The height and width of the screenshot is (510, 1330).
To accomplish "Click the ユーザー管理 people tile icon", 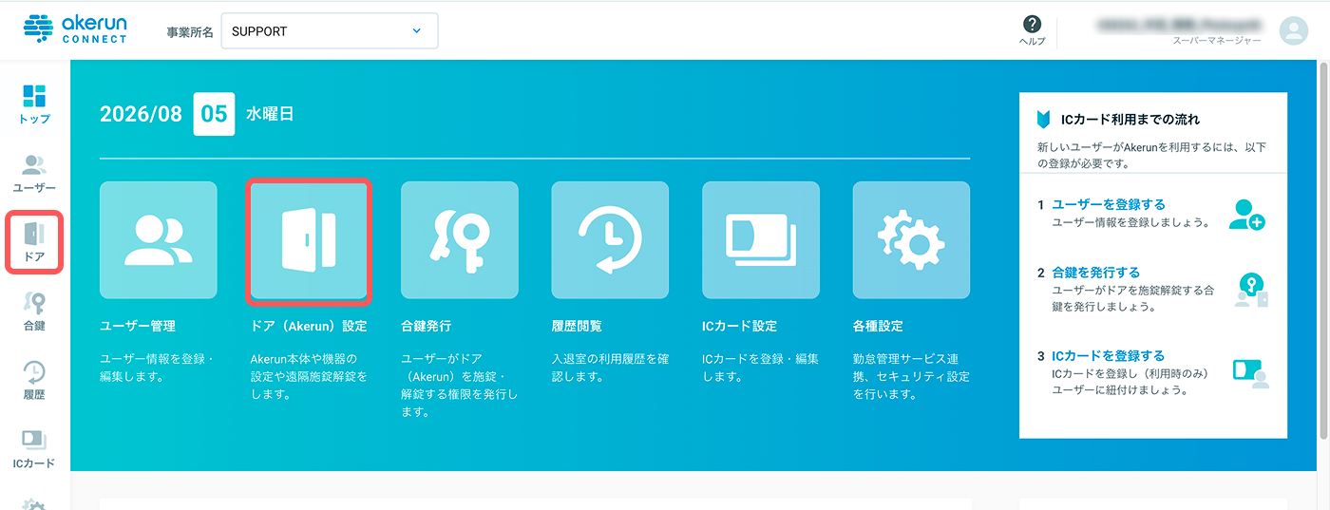I will [x=159, y=240].
